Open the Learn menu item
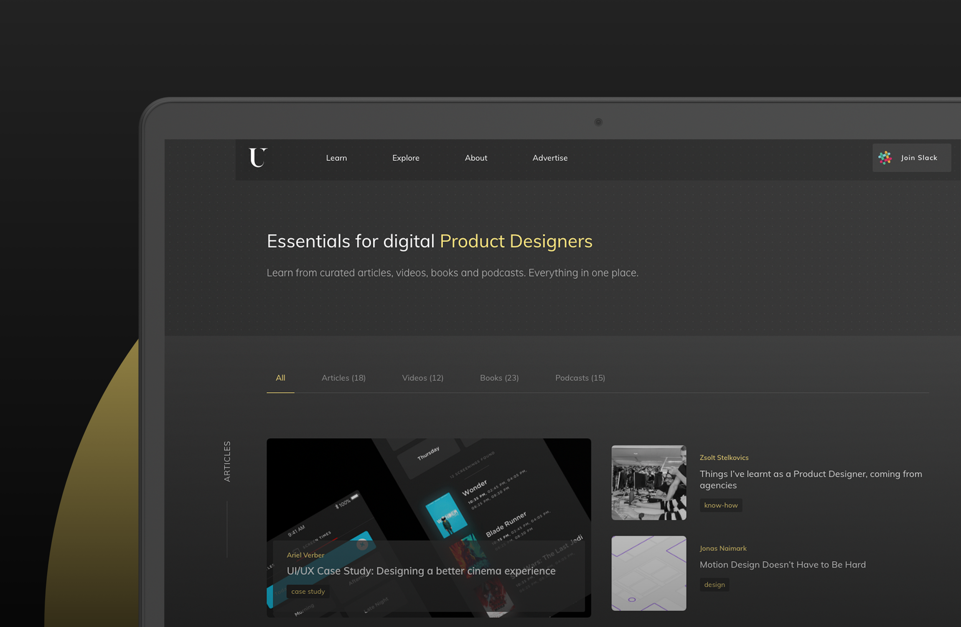Viewport: 961px width, 627px height. tap(336, 158)
